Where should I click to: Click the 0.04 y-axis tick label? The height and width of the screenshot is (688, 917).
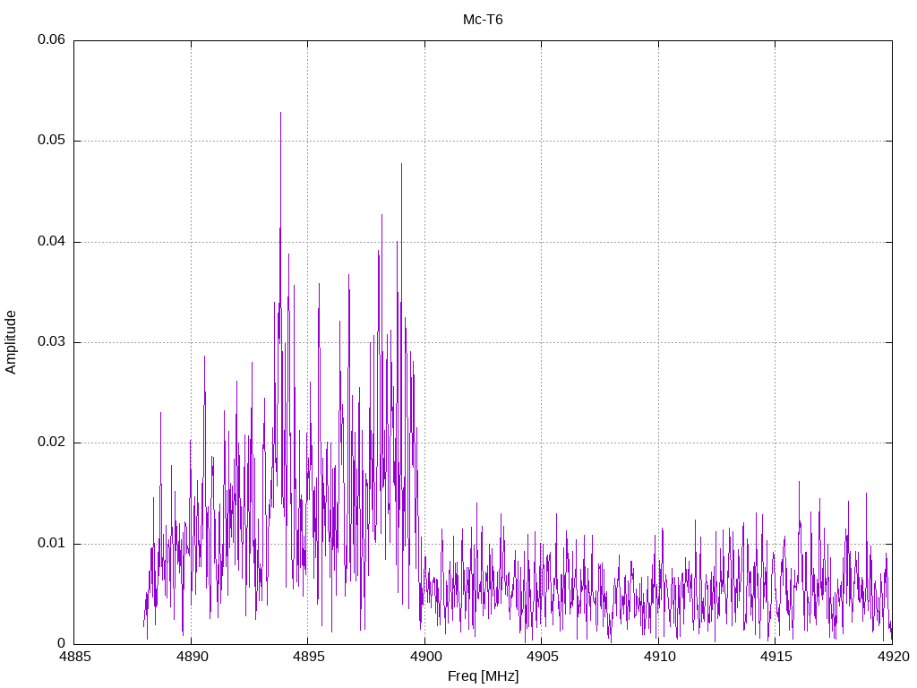click(51, 242)
